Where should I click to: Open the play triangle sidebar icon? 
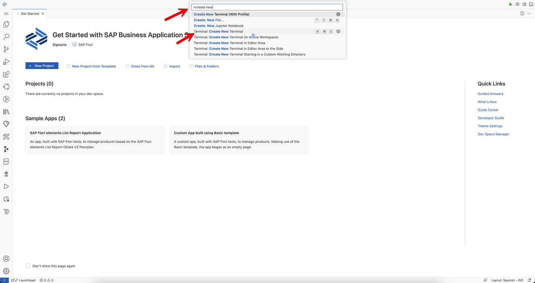(6, 187)
